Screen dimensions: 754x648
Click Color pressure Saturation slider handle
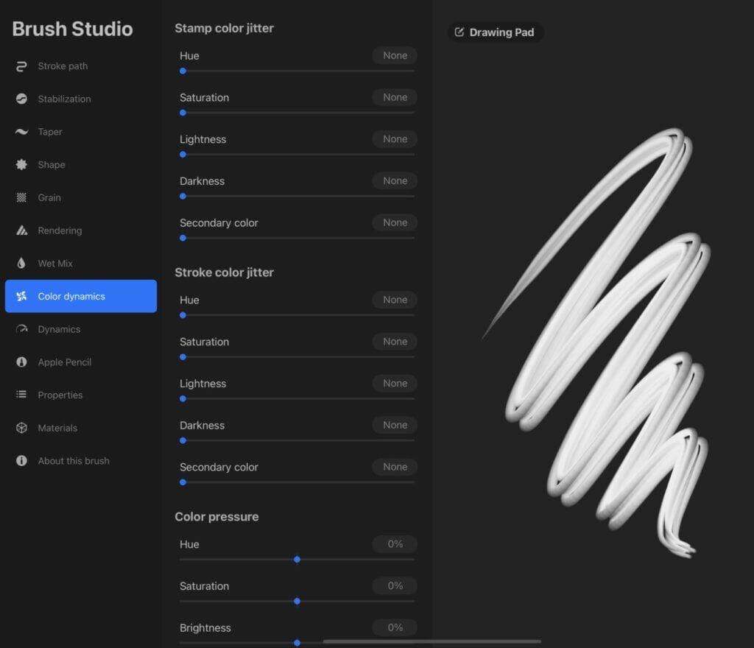(x=297, y=602)
